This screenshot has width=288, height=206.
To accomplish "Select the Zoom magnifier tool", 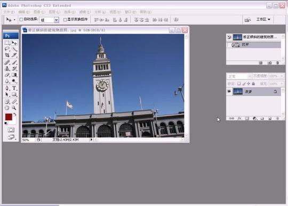I will click(14, 108).
